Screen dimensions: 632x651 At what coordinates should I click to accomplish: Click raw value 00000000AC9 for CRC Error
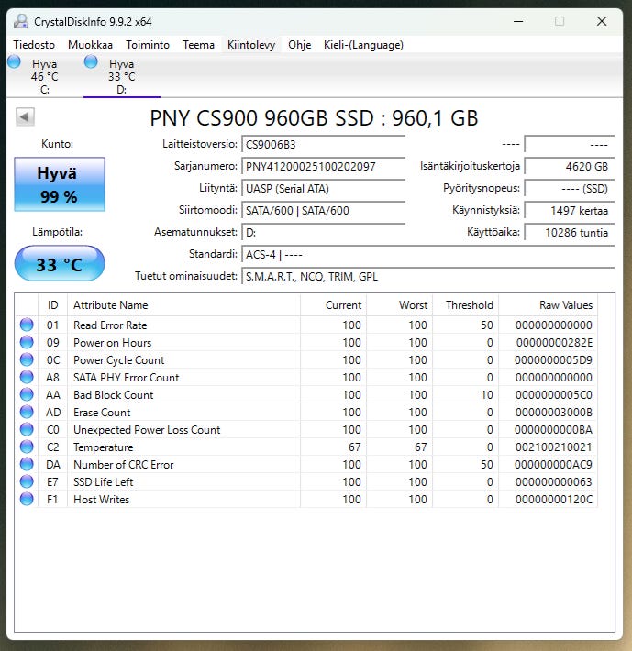tap(553, 465)
